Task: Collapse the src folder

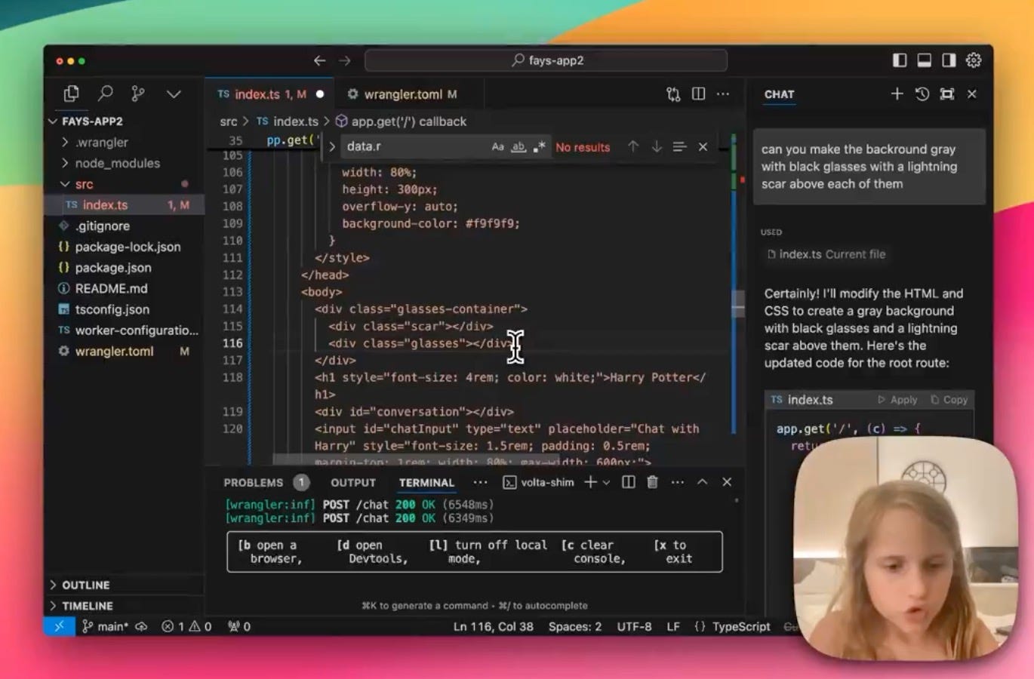Action: (124, 184)
